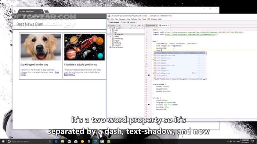This screenshot has width=257, height=144.
Task: Click the WebStorm taskbar icon
Action: click(x=95, y=141)
